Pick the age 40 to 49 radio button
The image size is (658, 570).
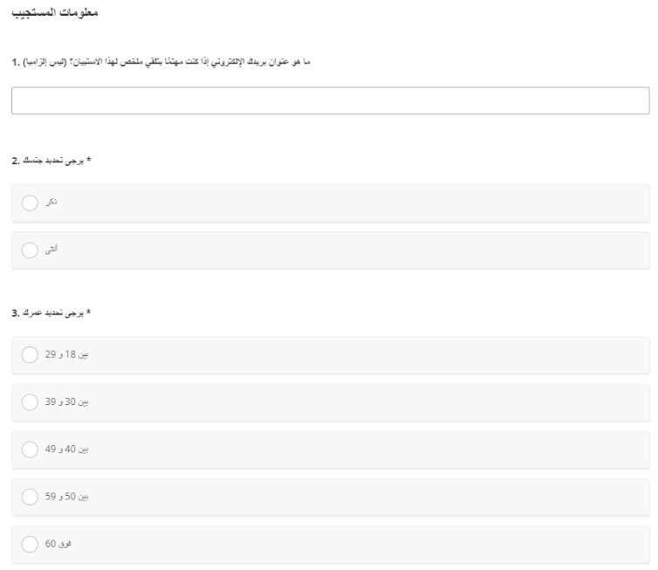(x=28, y=450)
